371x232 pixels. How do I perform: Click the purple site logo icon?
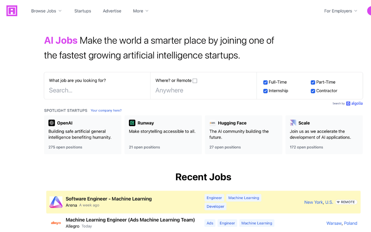click(x=12, y=11)
